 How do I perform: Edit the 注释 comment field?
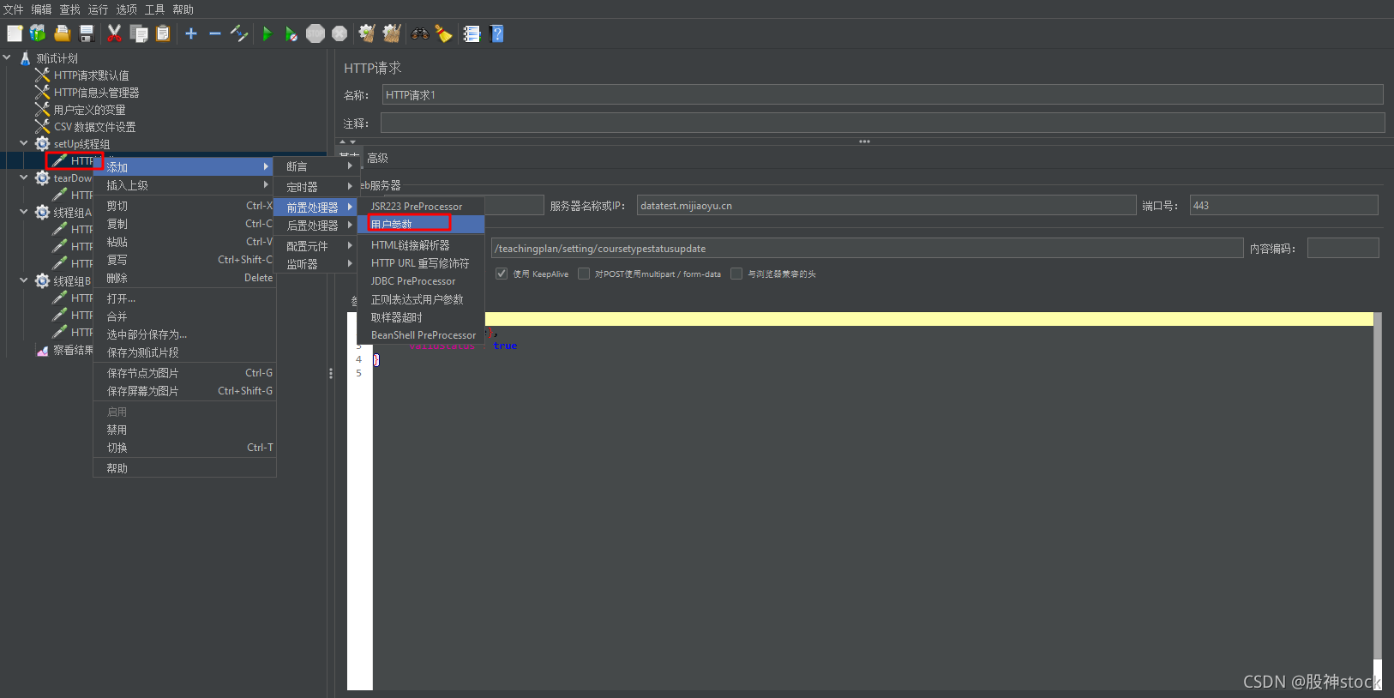(882, 123)
